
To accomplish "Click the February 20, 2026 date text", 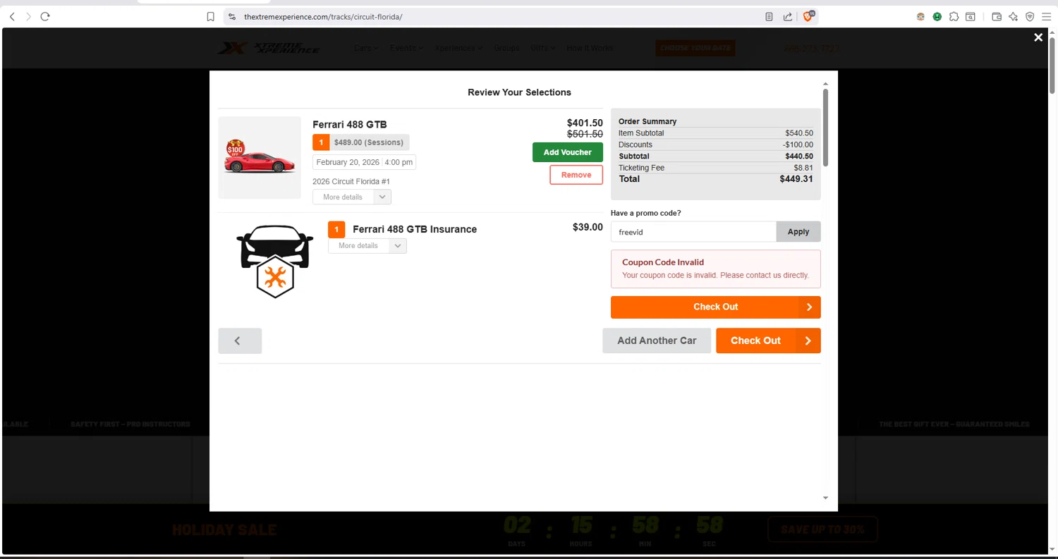I will click(x=348, y=162).
